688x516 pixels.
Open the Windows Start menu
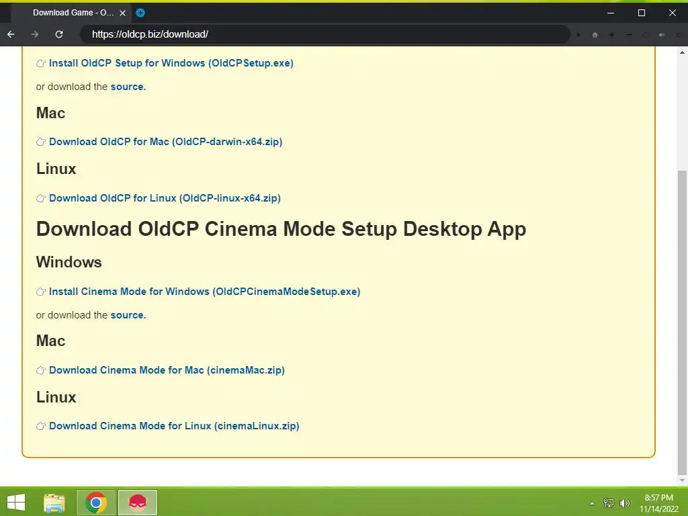[x=16, y=503]
